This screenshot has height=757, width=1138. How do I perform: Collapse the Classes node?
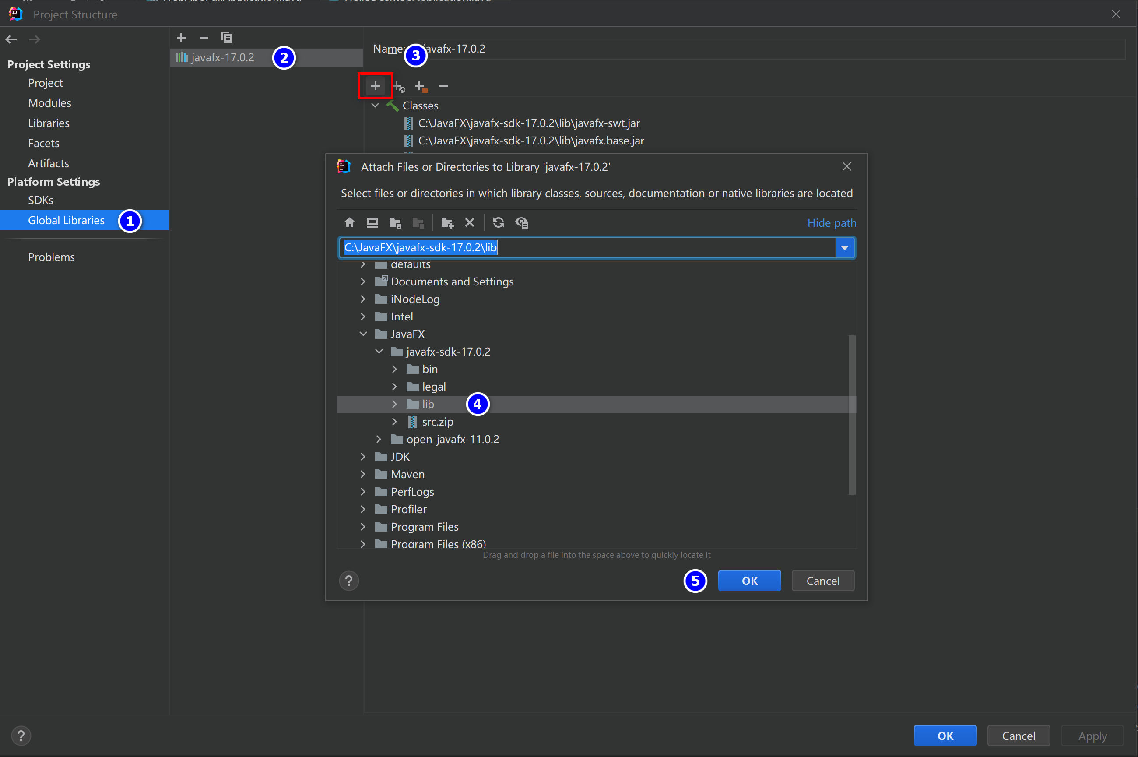coord(375,105)
